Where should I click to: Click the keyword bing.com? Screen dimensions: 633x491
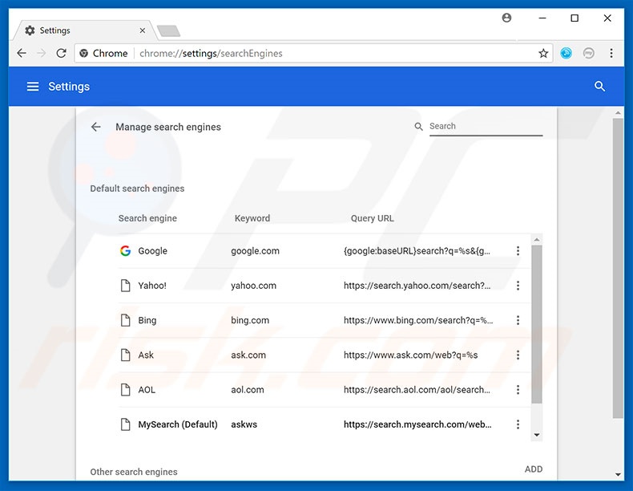250,320
